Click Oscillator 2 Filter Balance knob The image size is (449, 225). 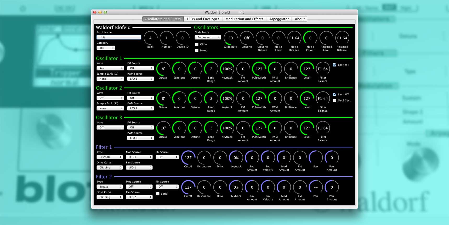[323, 98]
